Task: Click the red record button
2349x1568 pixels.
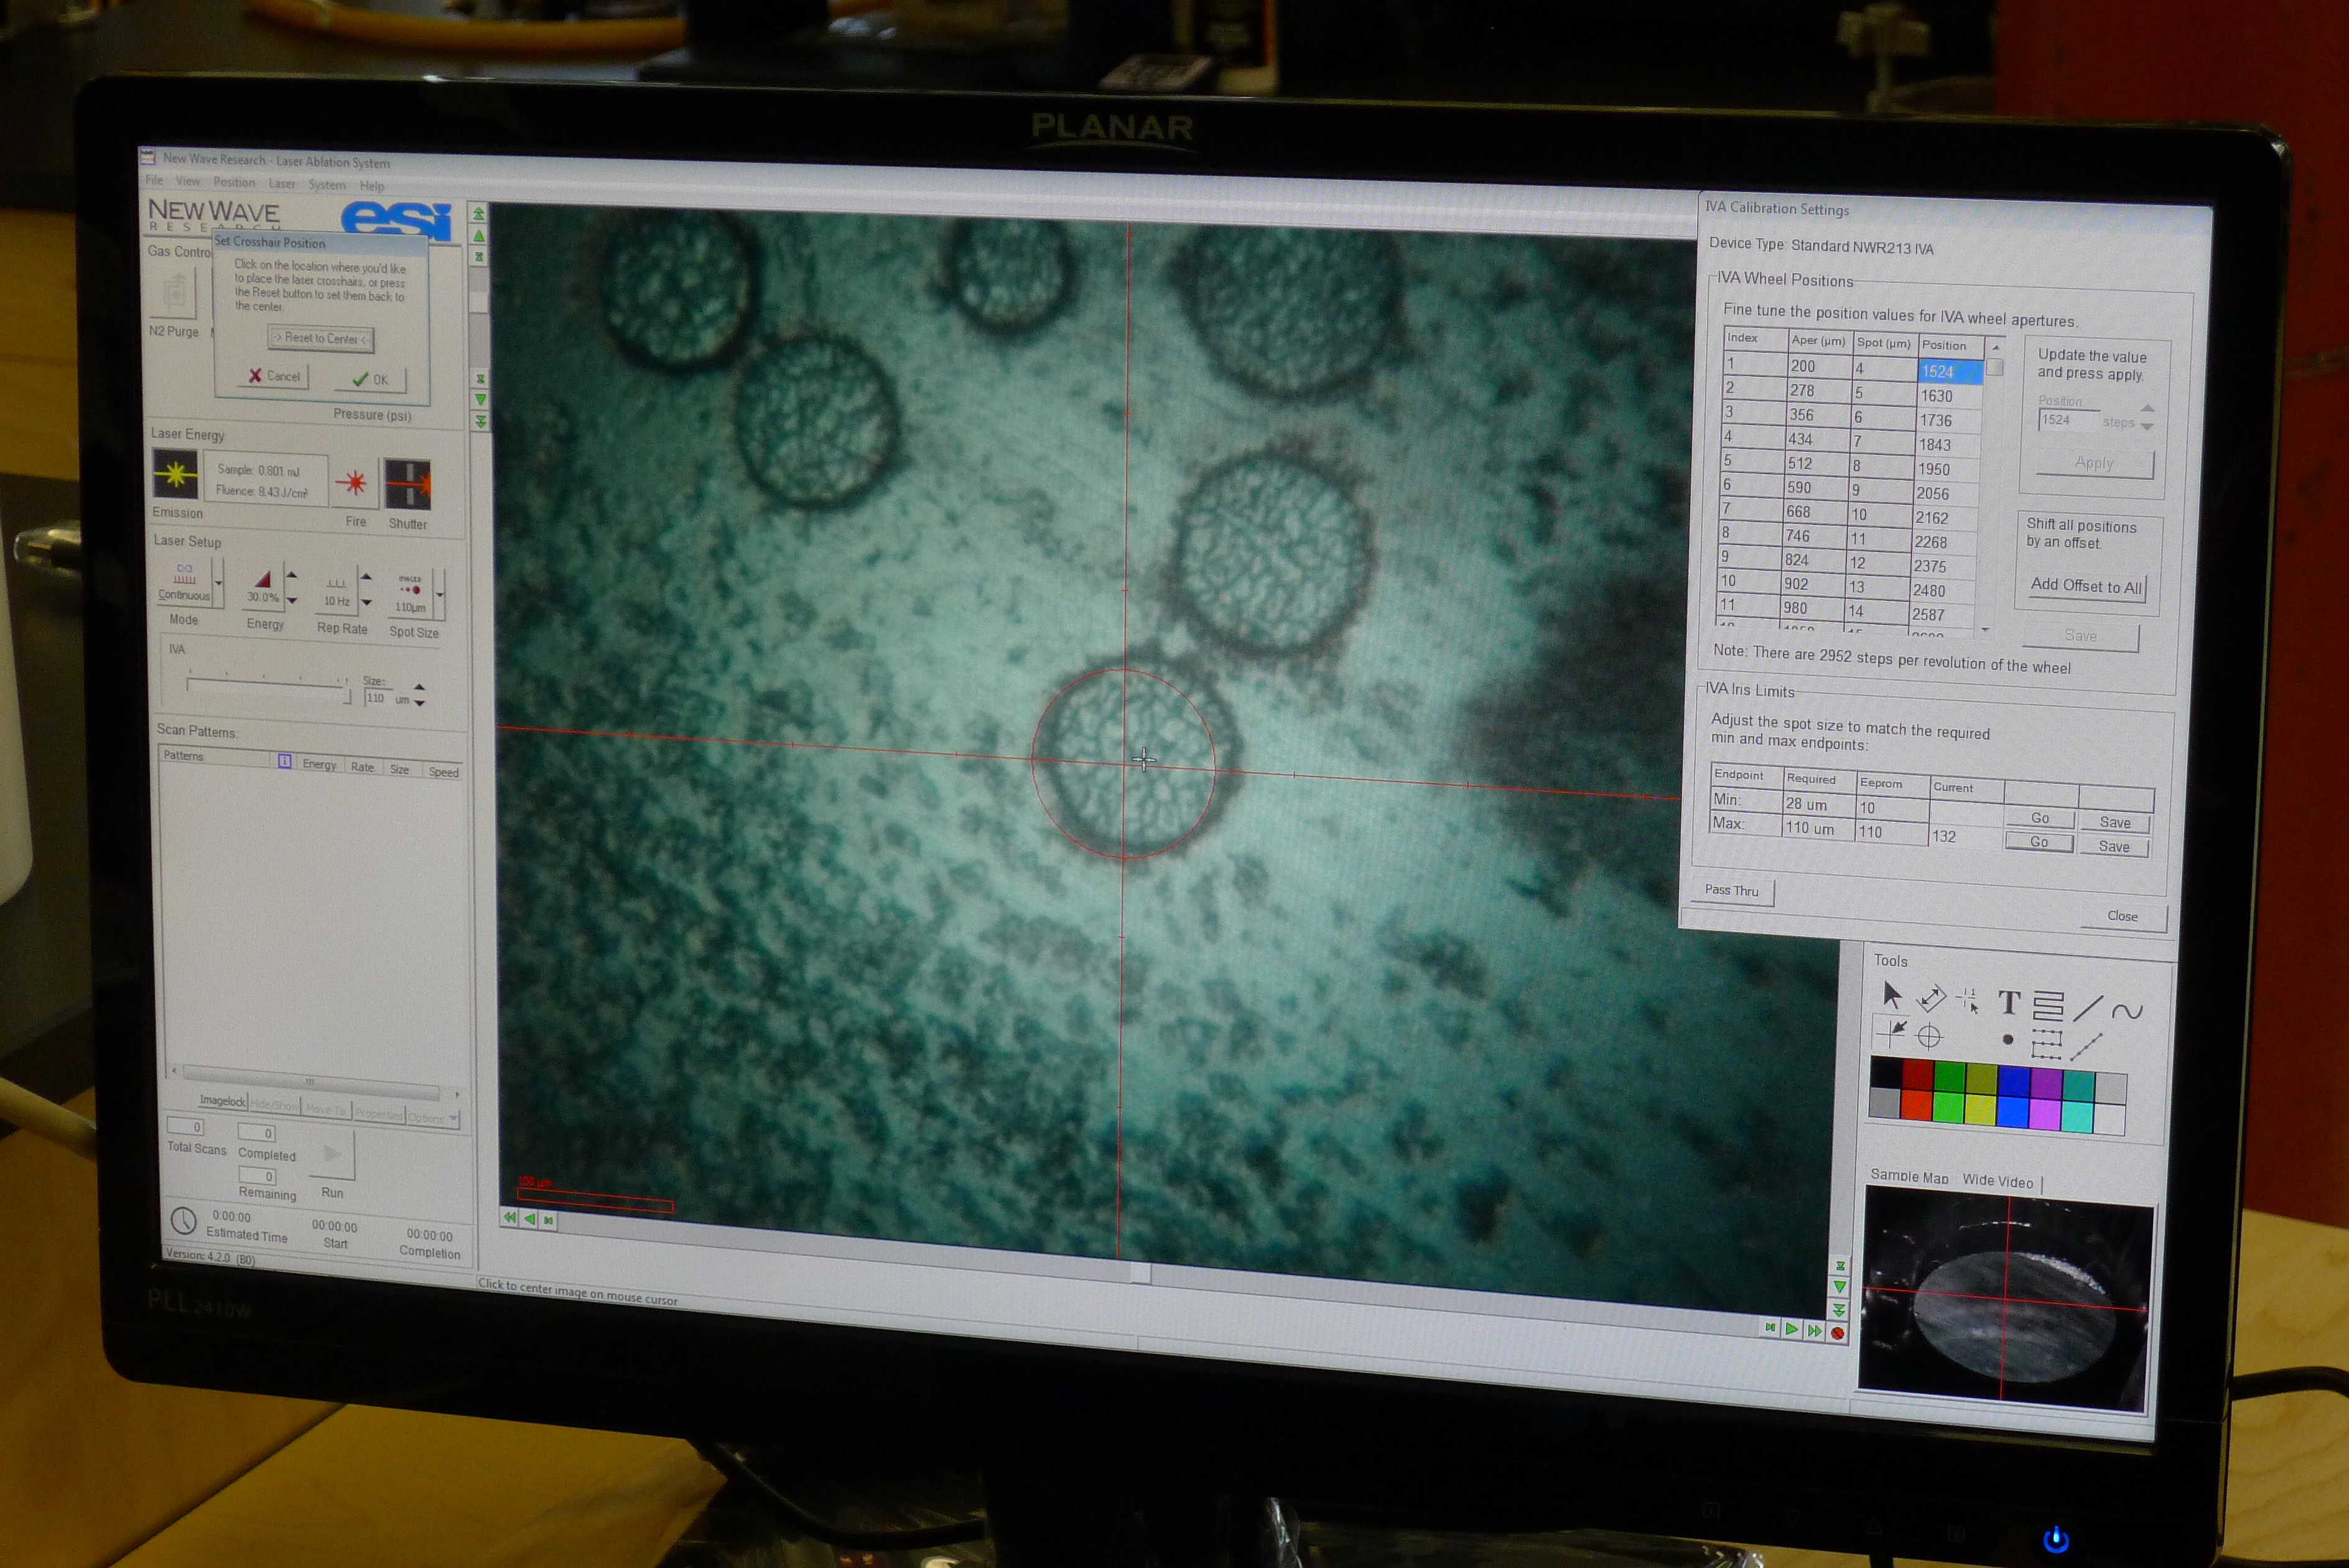Action: 1837,1333
